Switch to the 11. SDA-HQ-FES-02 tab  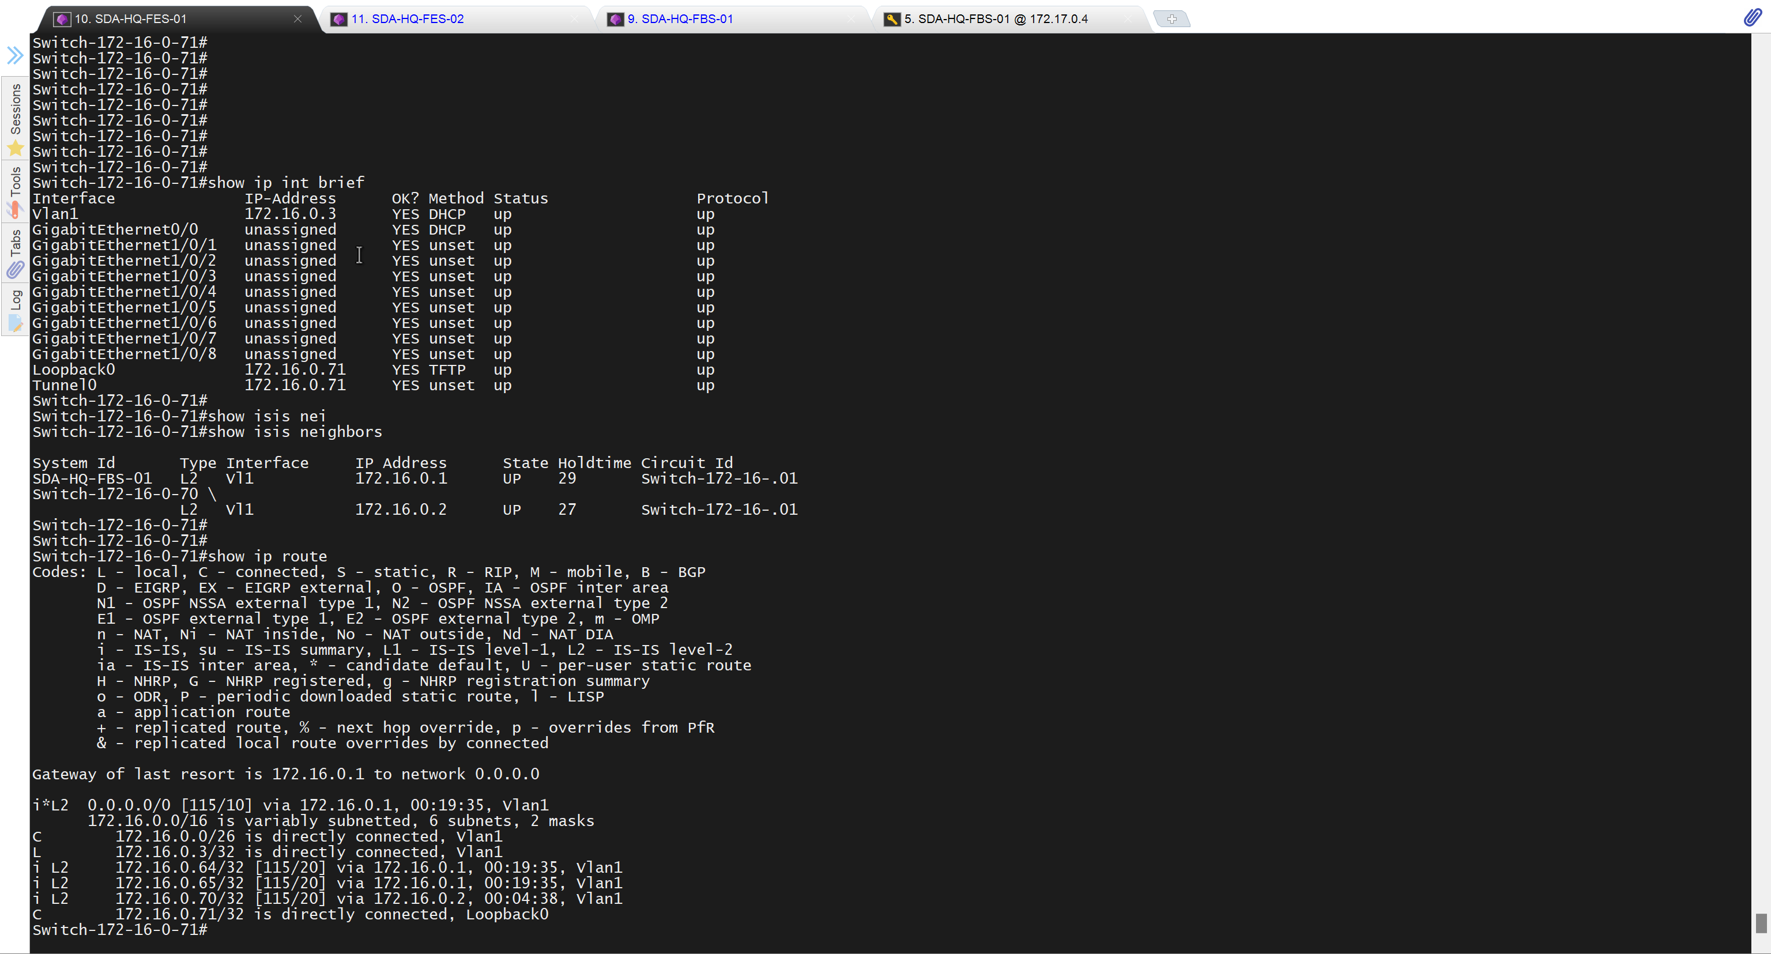pos(408,19)
